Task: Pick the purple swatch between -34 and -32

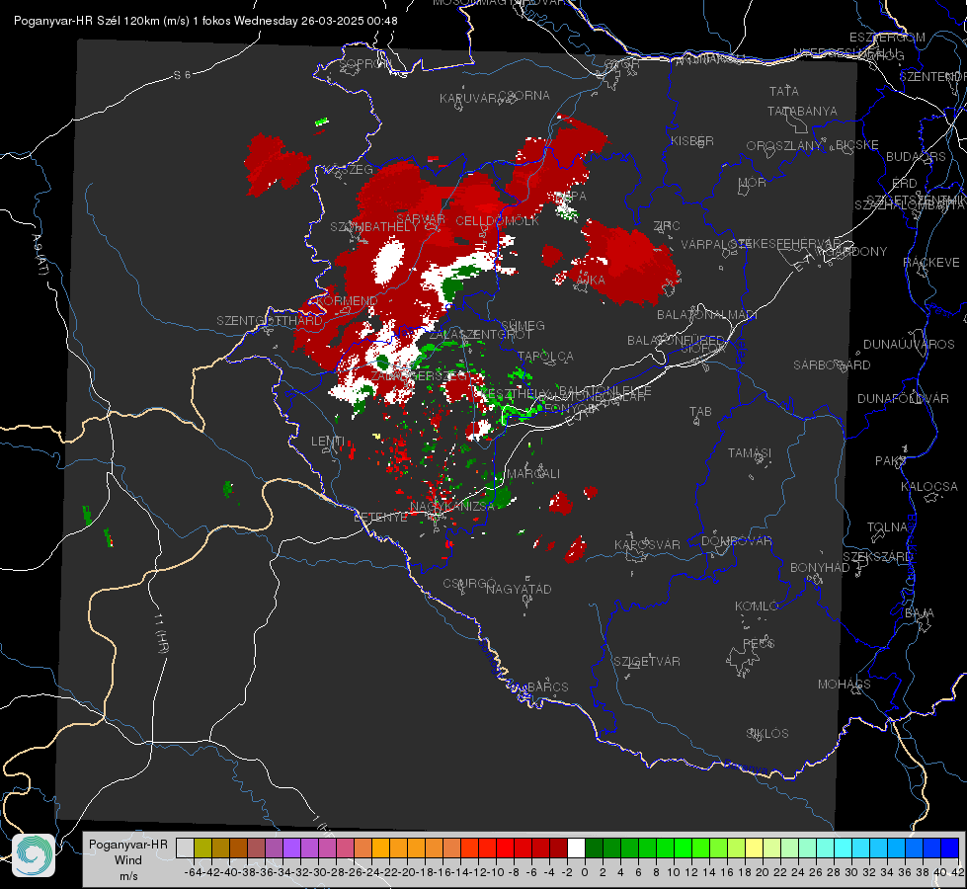Action: (x=291, y=849)
